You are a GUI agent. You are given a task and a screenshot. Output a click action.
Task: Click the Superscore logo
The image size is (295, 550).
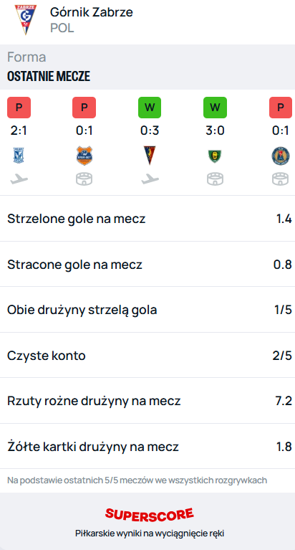pyautogui.click(x=150, y=514)
